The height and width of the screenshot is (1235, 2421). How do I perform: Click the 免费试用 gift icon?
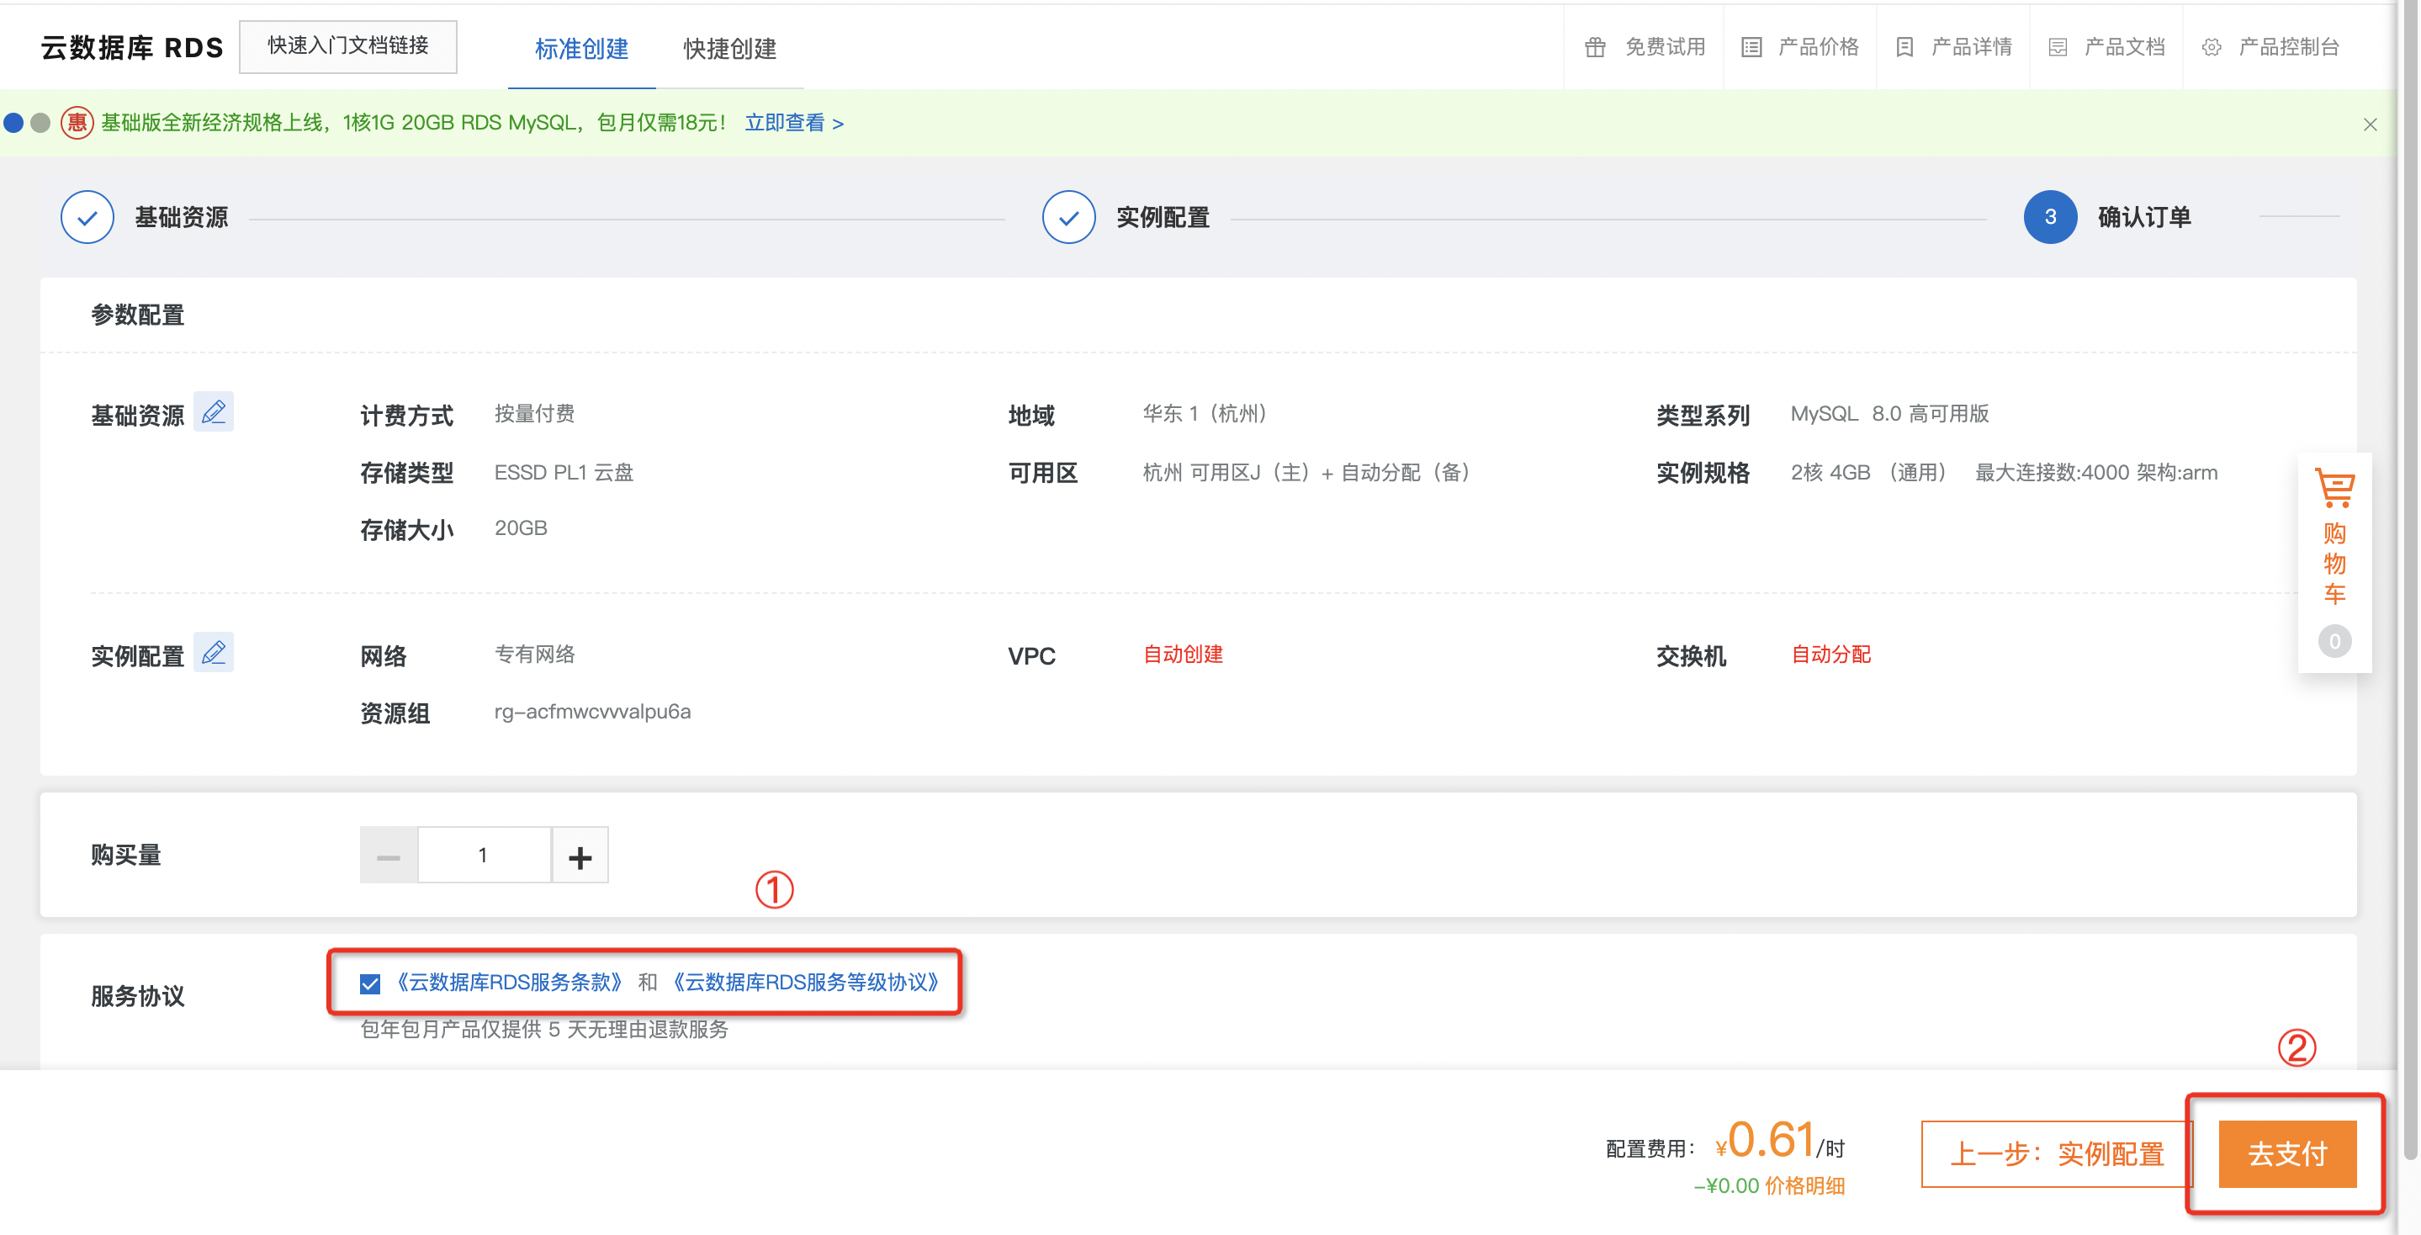point(1595,48)
